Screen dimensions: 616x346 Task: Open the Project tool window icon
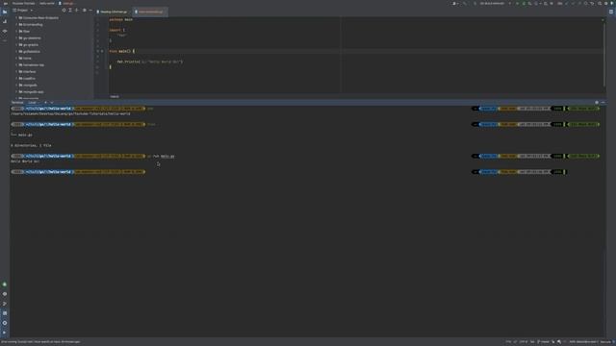coord(5,12)
